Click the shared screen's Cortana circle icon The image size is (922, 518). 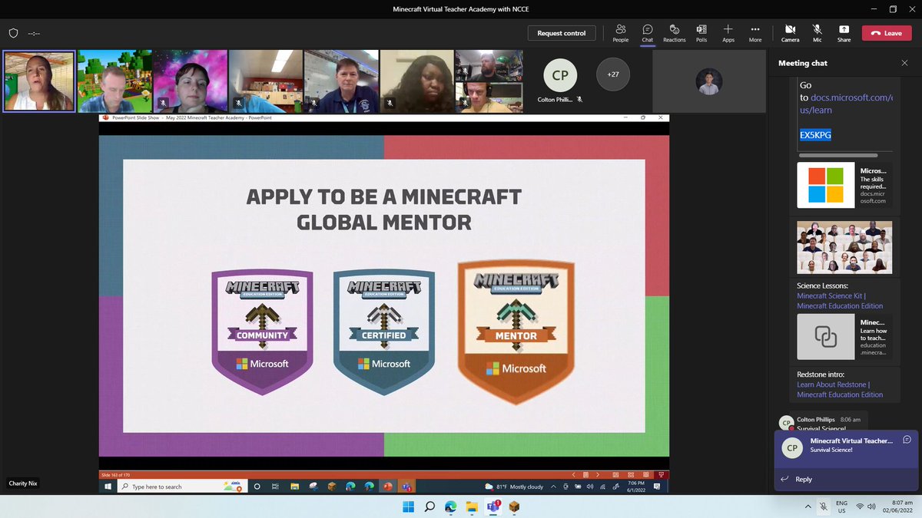(x=257, y=487)
